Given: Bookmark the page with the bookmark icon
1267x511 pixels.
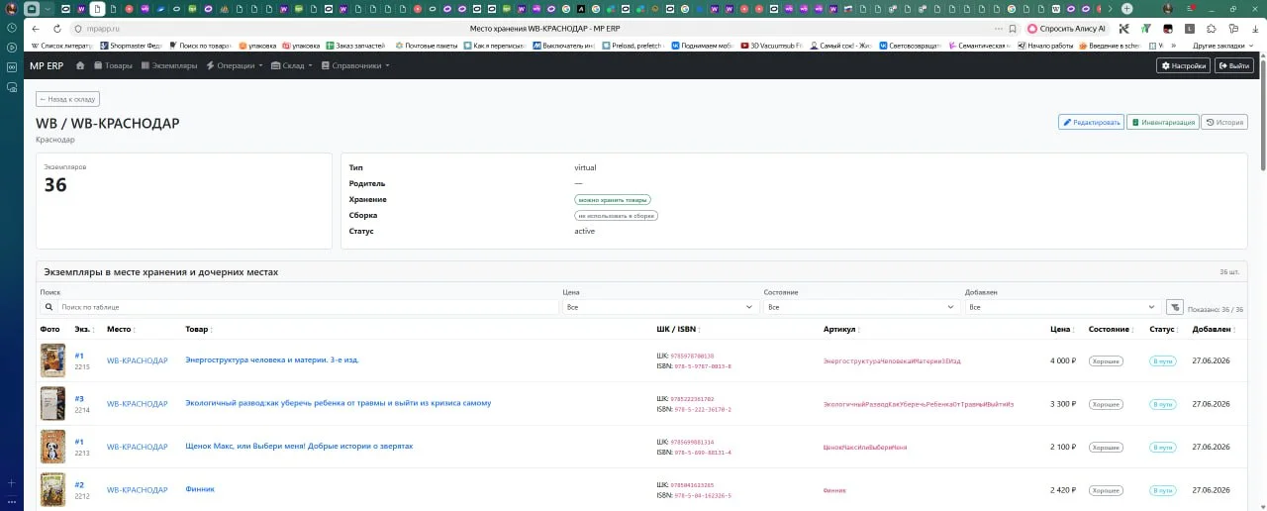Looking at the screenshot, I should [x=1013, y=29].
